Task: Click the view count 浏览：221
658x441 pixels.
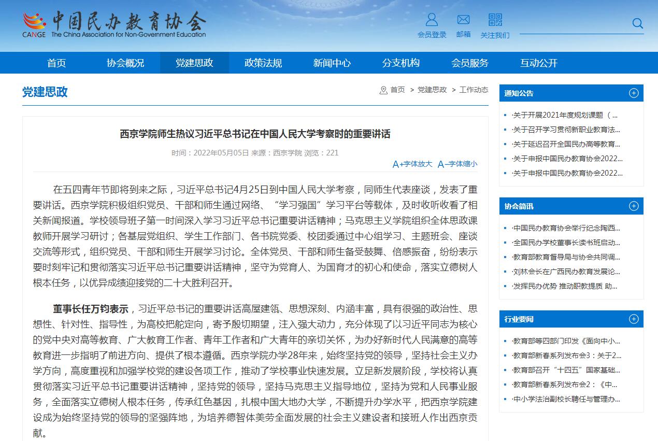Action: pyautogui.click(x=321, y=153)
